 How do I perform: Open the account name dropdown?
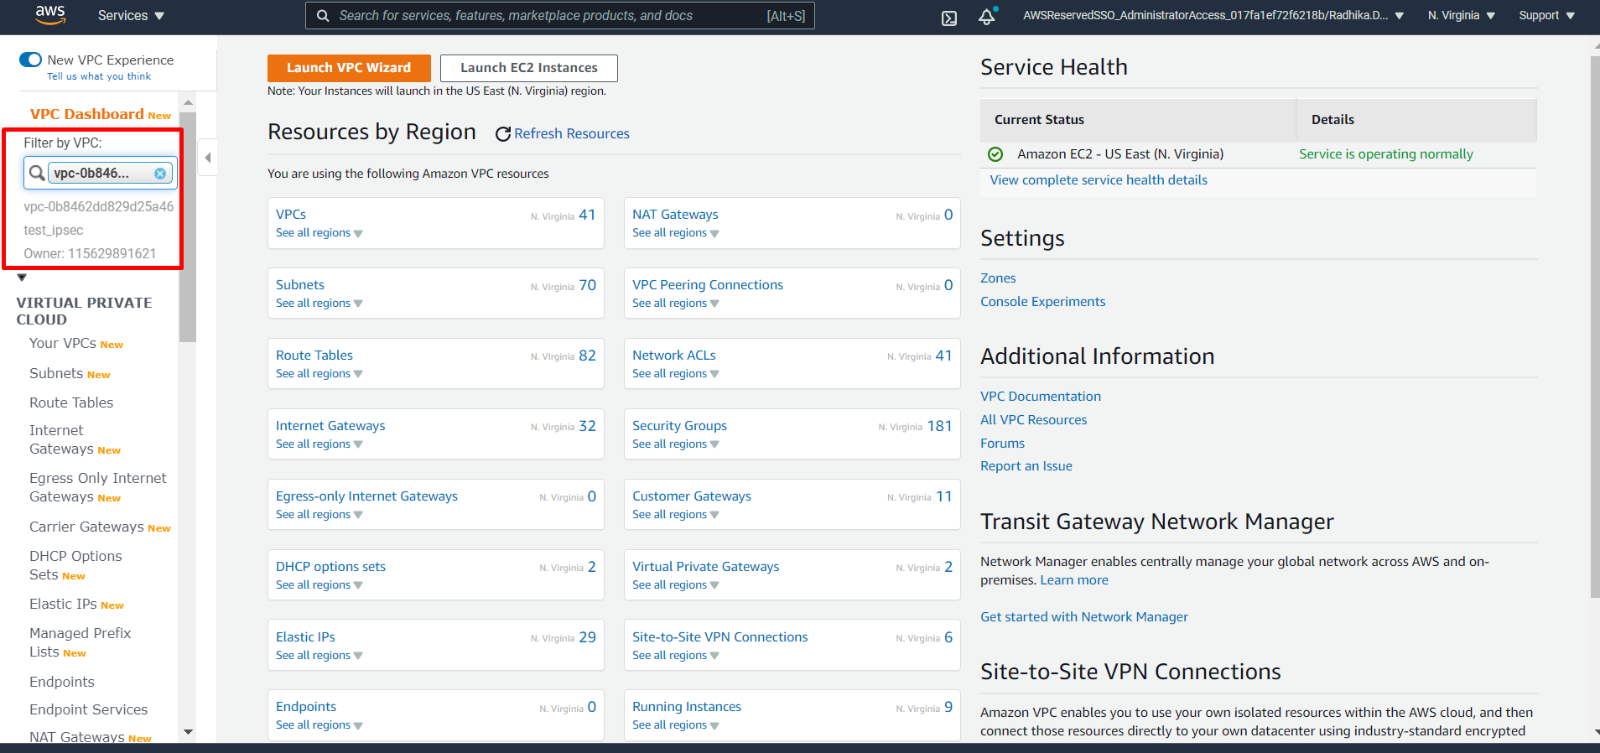pyautogui.click(x=1213, y=16)
